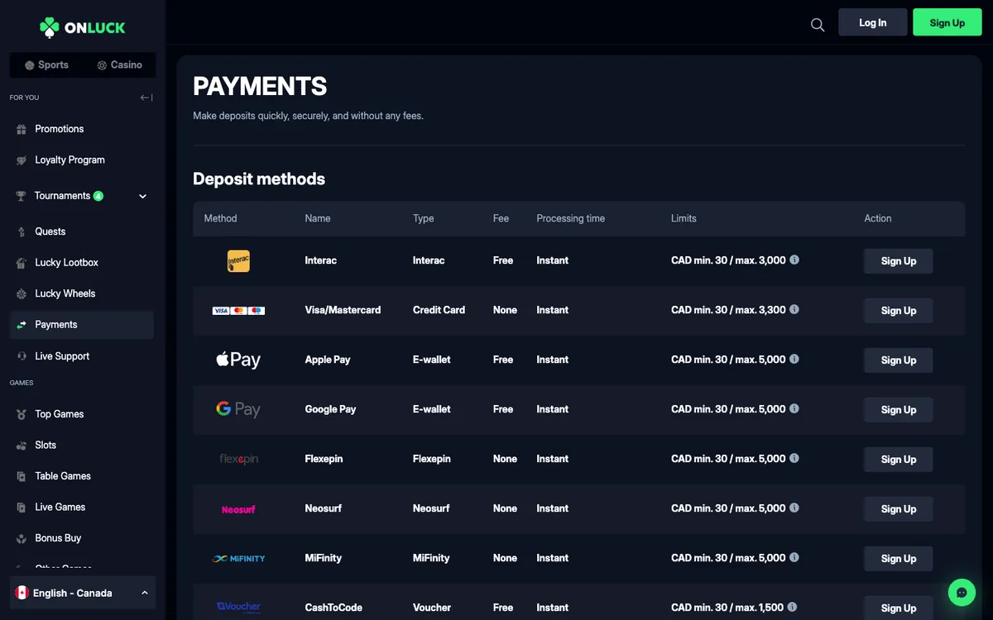Open Live Support in the sidebar

point(82,356)
